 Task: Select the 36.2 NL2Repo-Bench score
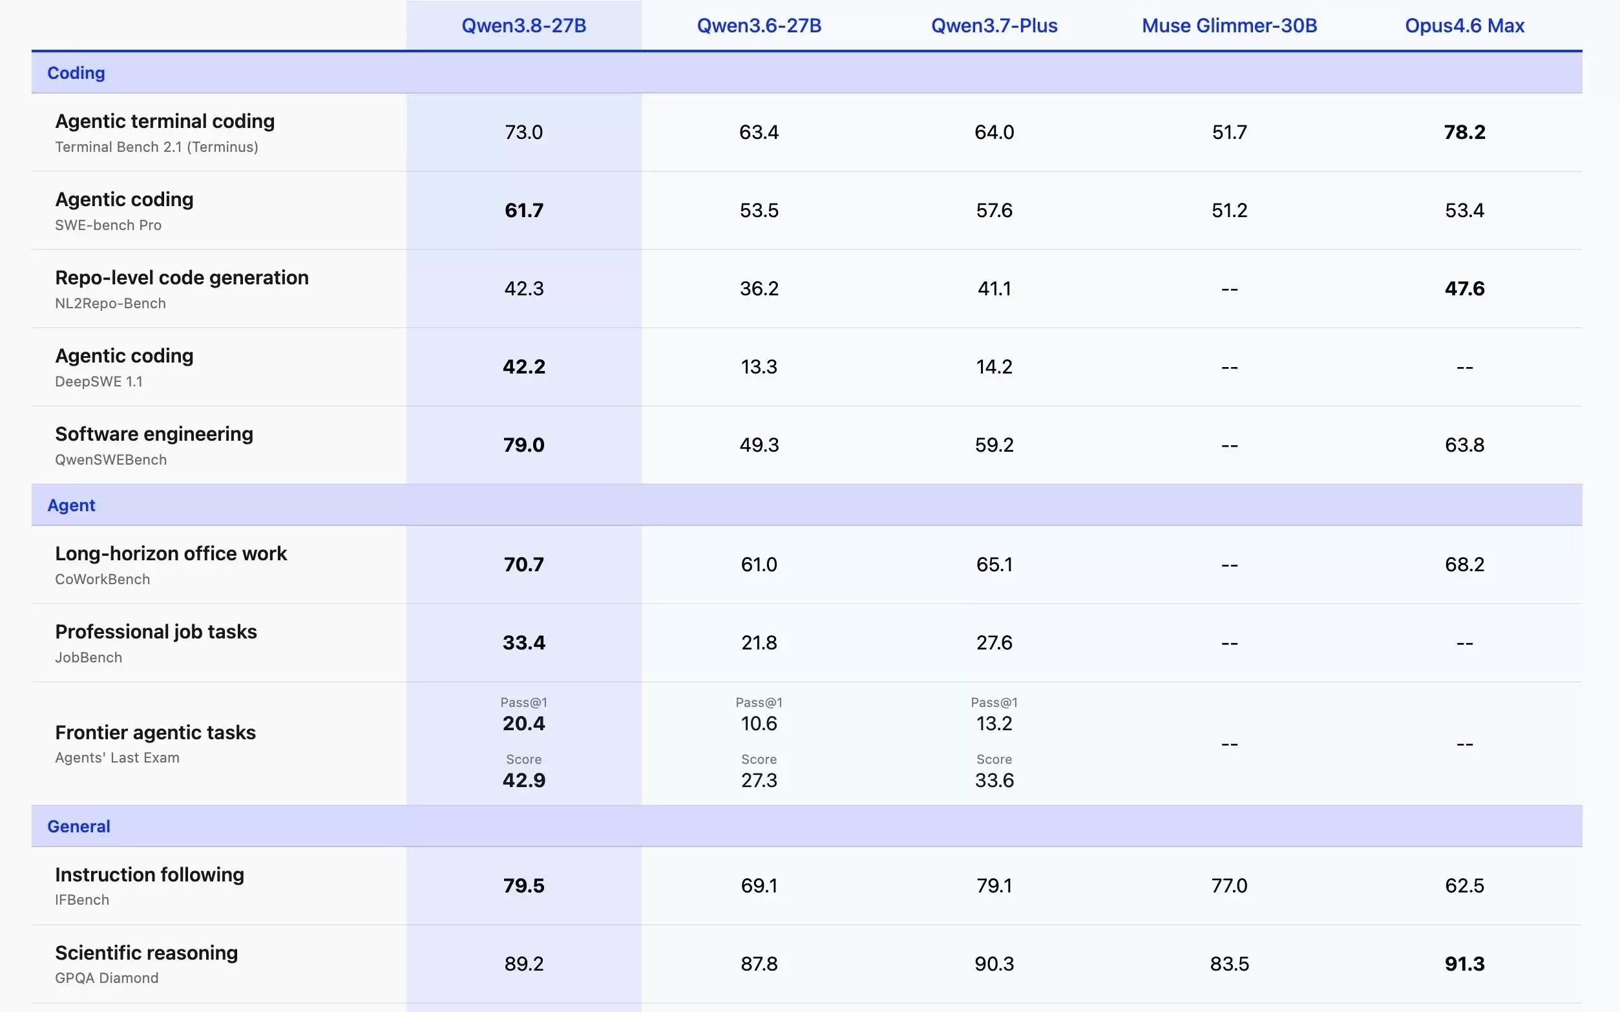[x=759, y=288]
